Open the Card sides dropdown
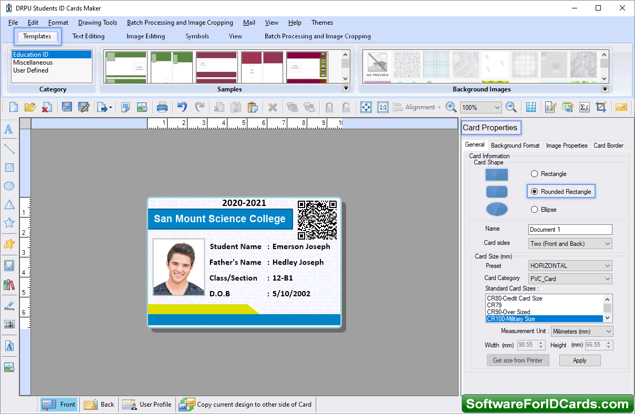 pyautogui.click(x=570, y=244)
